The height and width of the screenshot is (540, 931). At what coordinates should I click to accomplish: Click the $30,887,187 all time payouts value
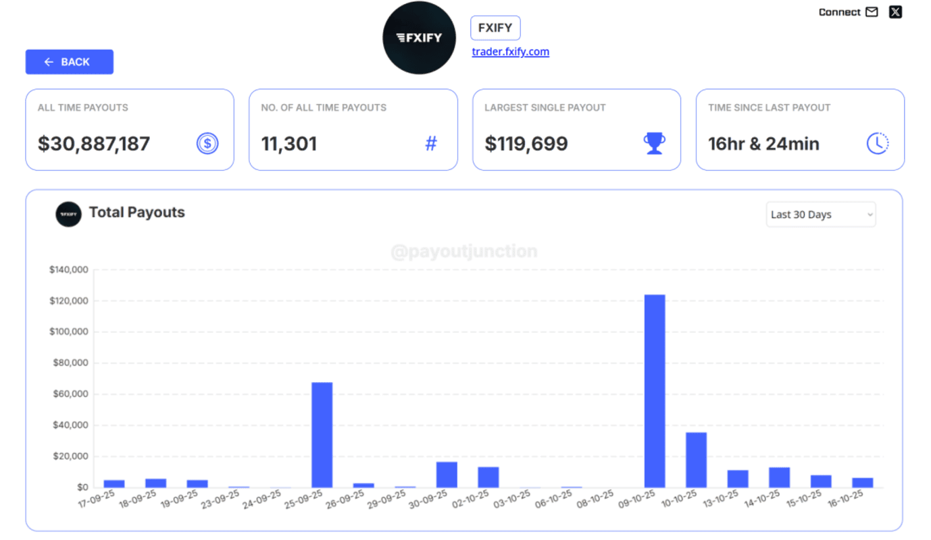(94, 144)
